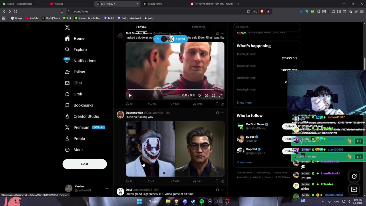
Task: Open floating messages envelope button
Action: pos(354,189)
